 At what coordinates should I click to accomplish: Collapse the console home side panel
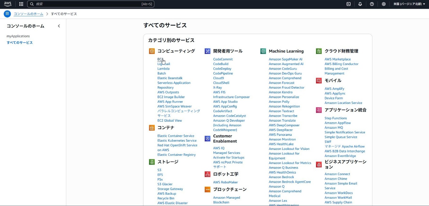click(59, 26)
